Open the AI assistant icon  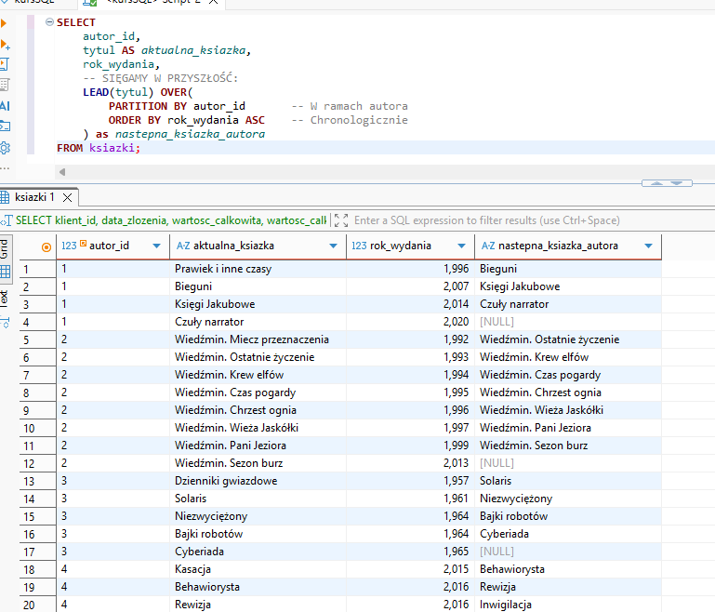pos(4,106)
